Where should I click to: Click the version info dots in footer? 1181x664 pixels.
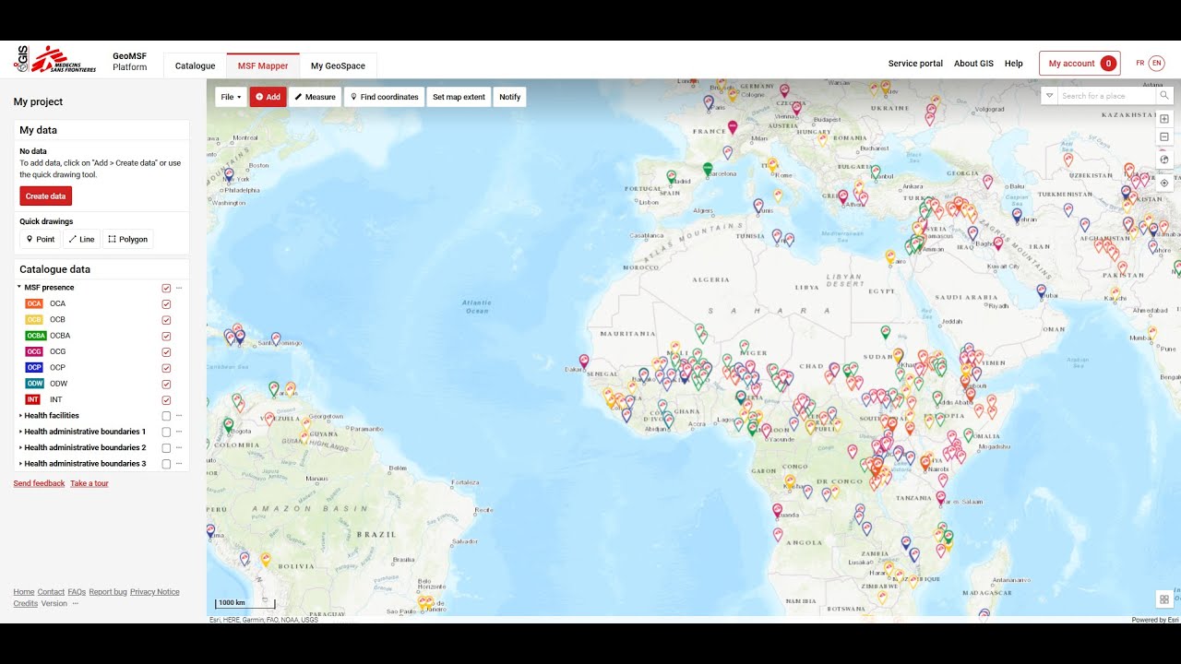click(76, 604)
